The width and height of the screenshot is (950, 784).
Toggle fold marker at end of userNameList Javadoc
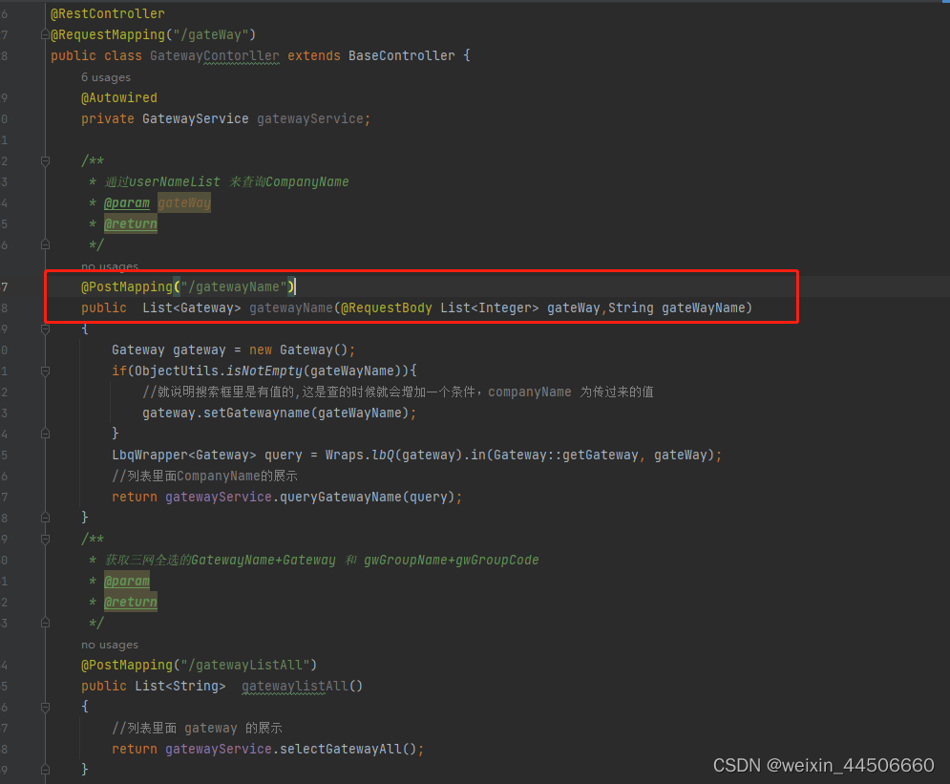click(45, 244)
